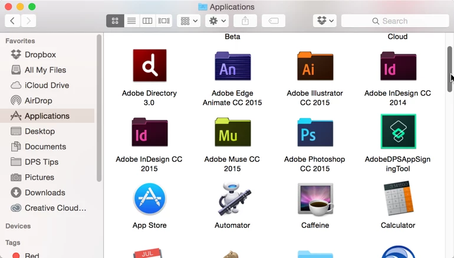The image size is (454, 258).
Task: Open Dropbox in the sidebar
Action: (x=48, y=54)
